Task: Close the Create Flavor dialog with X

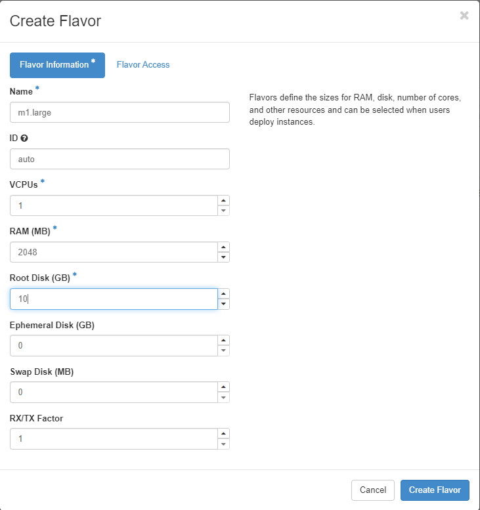Action: click(464, 16)
